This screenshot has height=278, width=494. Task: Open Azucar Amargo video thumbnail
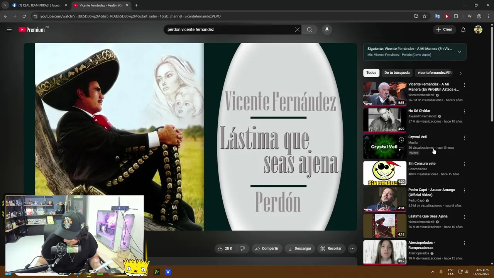pos(385,200)
